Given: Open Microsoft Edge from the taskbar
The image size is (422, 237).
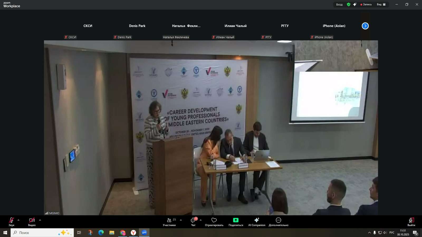Looking at the screenshot, I should pos(101,233).
